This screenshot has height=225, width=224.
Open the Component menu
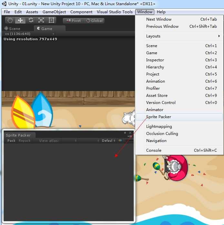pos(81,12)
